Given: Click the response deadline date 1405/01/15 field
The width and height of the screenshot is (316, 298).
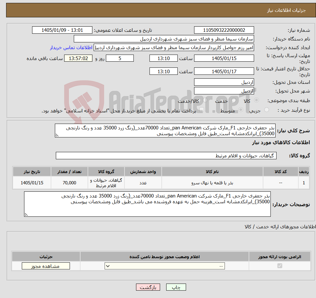Looking at the screenshot, I should (224, 58).
